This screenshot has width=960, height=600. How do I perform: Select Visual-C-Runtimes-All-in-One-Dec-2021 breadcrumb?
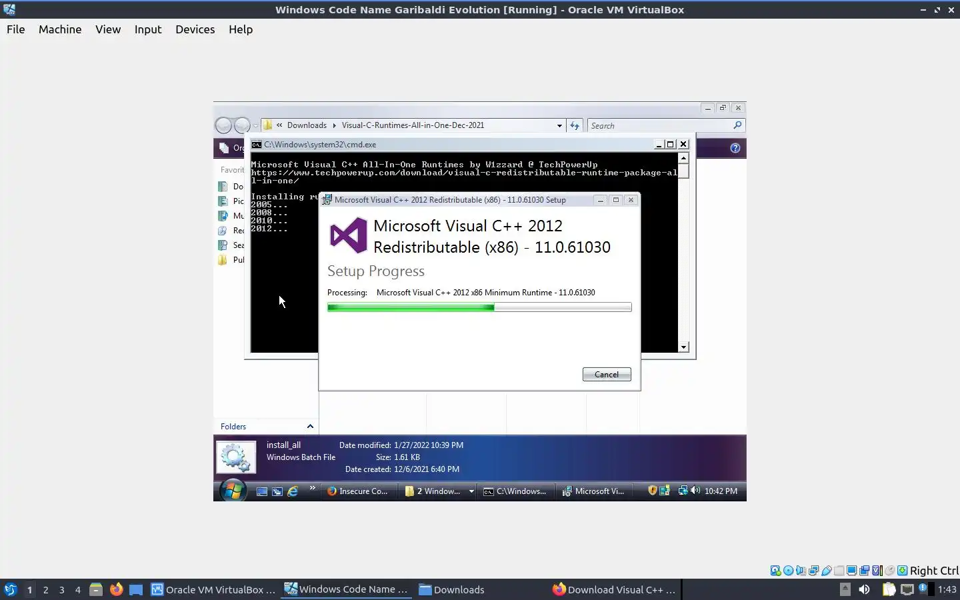[413, 125]
